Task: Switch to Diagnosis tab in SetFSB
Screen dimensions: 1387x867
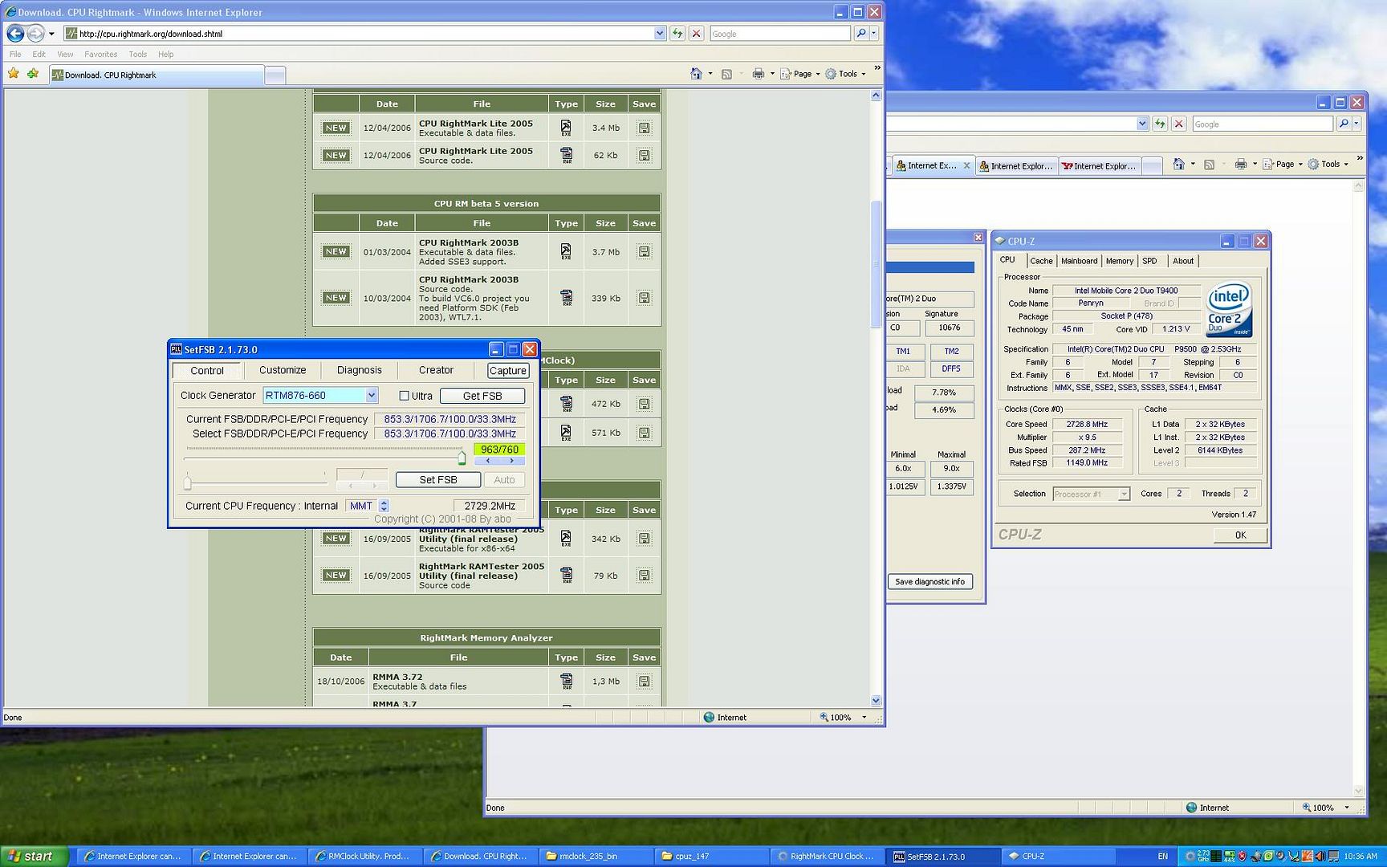Action: [x=360, y=370]
